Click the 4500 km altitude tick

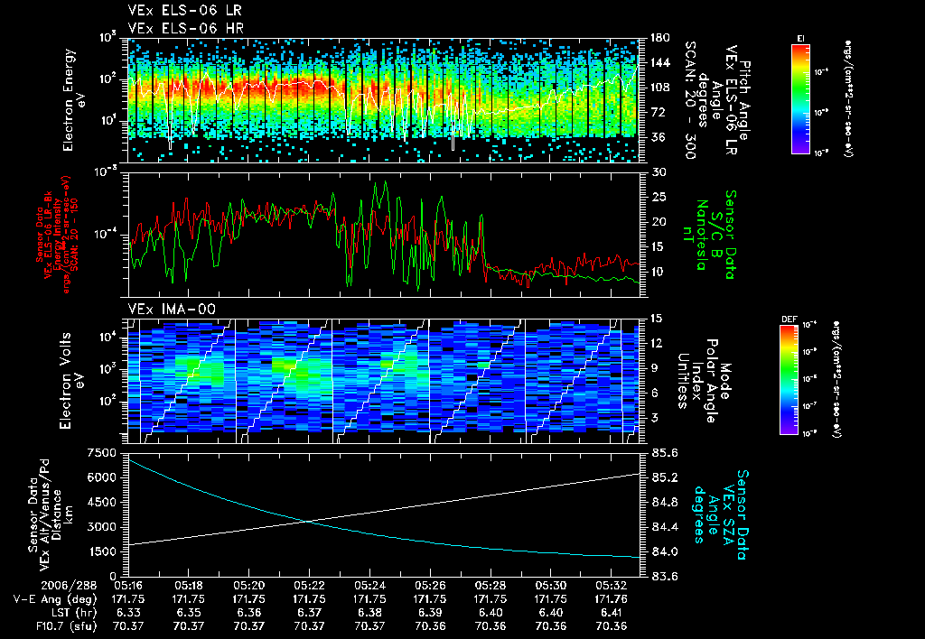point(102,502)
